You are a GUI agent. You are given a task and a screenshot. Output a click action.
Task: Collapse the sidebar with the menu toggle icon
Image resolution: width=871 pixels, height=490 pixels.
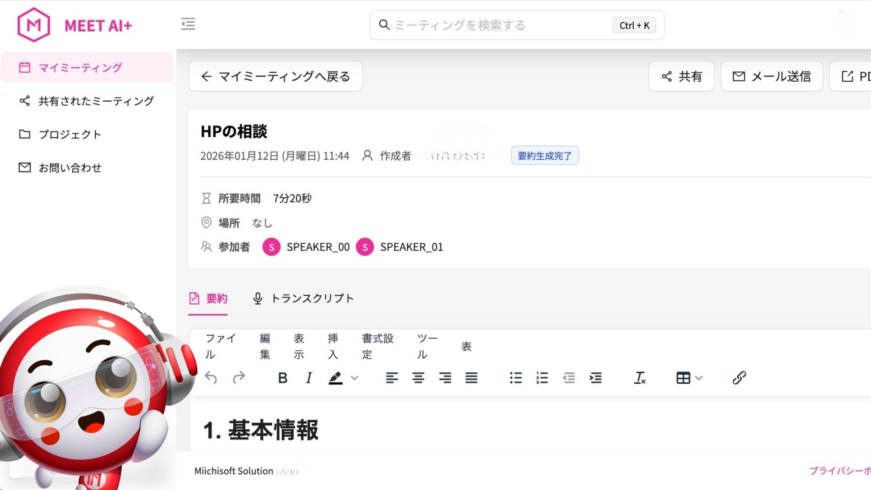pyautogui.click(x=188, y=24)
